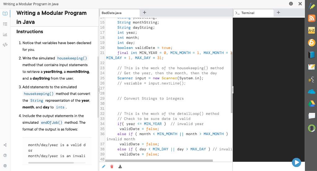
Task: Click code line 'String monthString;'
Action: tap(138, 23)
